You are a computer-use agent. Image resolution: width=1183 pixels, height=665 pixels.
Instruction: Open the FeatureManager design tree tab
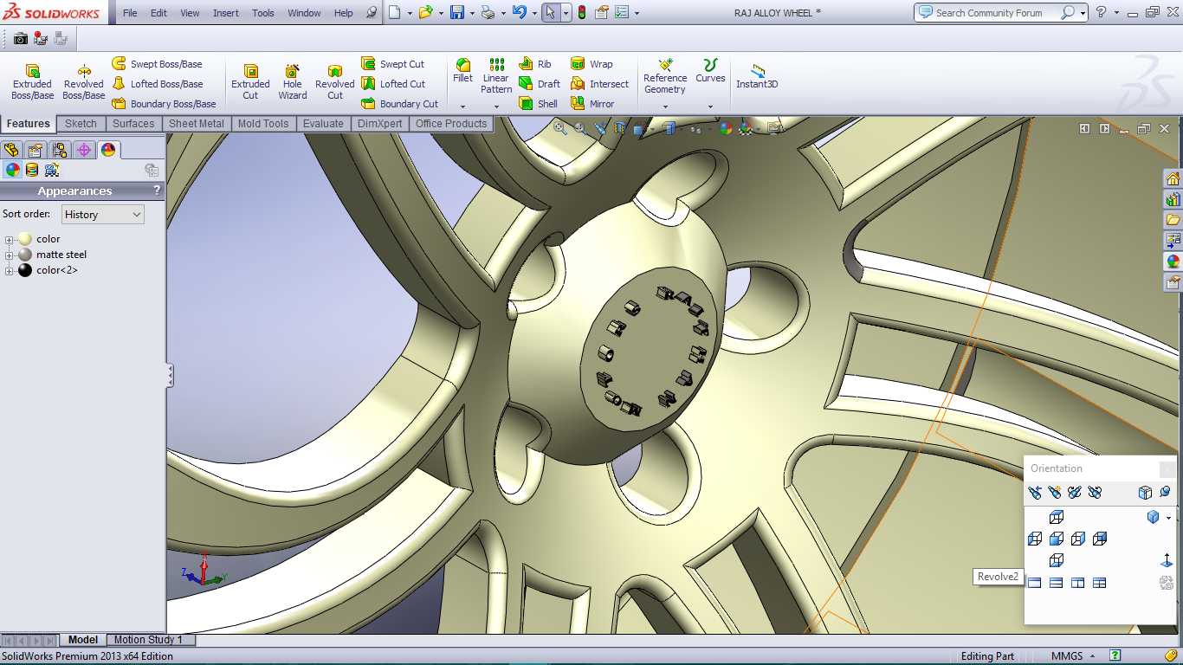click(x=11, y=150)
